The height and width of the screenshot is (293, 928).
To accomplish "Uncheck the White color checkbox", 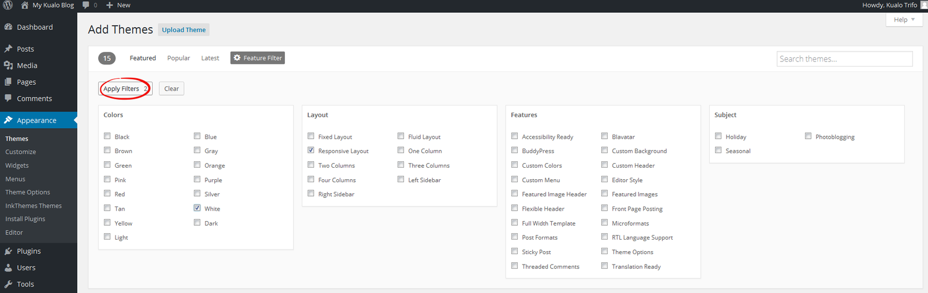I will [x=197, y=208].
